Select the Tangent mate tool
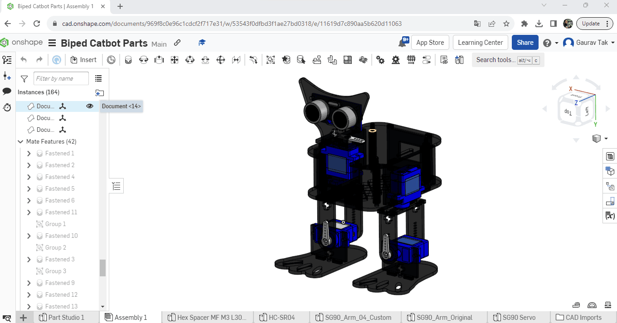This screenshot has height=323, width=617. click(253, 60)
